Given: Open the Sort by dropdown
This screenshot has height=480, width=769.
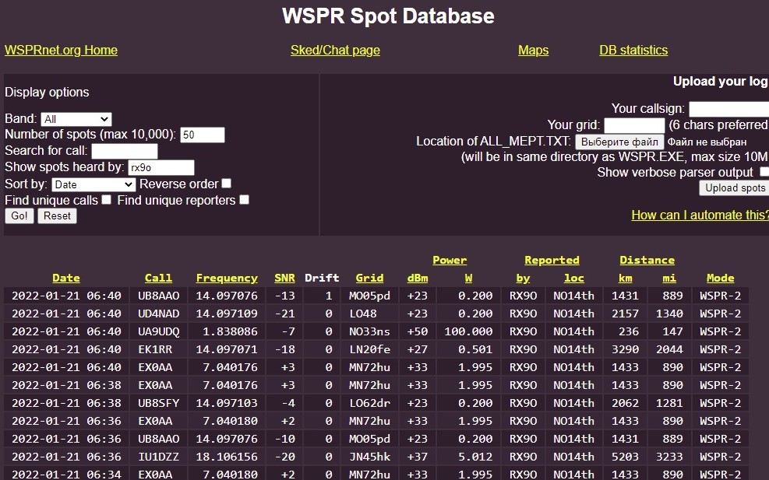Looking at the screenshot, I should point(93,184).
